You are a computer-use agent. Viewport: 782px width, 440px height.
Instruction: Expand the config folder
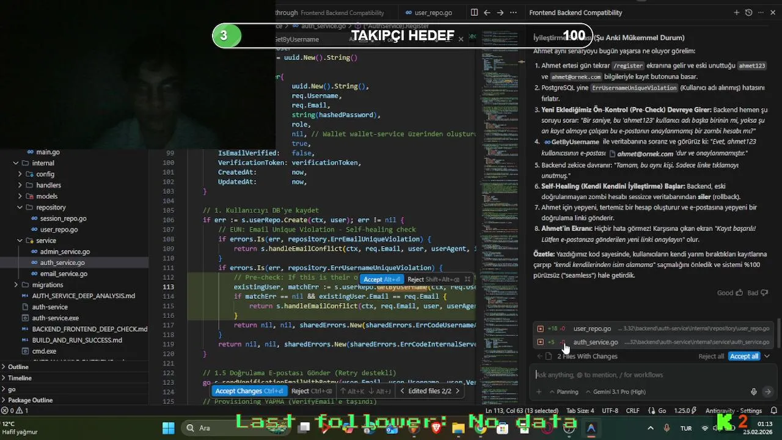[20, 174]
